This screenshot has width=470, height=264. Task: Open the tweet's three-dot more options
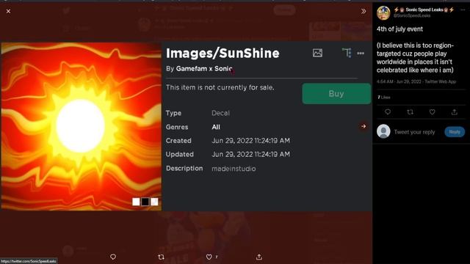[463, 10]
